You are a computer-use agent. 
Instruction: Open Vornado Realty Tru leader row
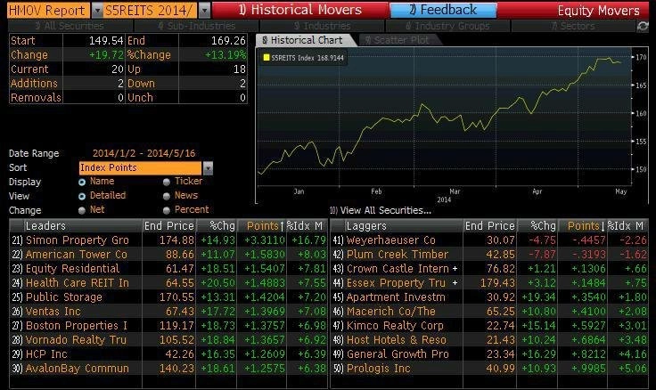pyautogui.click(x=168, y=340)
